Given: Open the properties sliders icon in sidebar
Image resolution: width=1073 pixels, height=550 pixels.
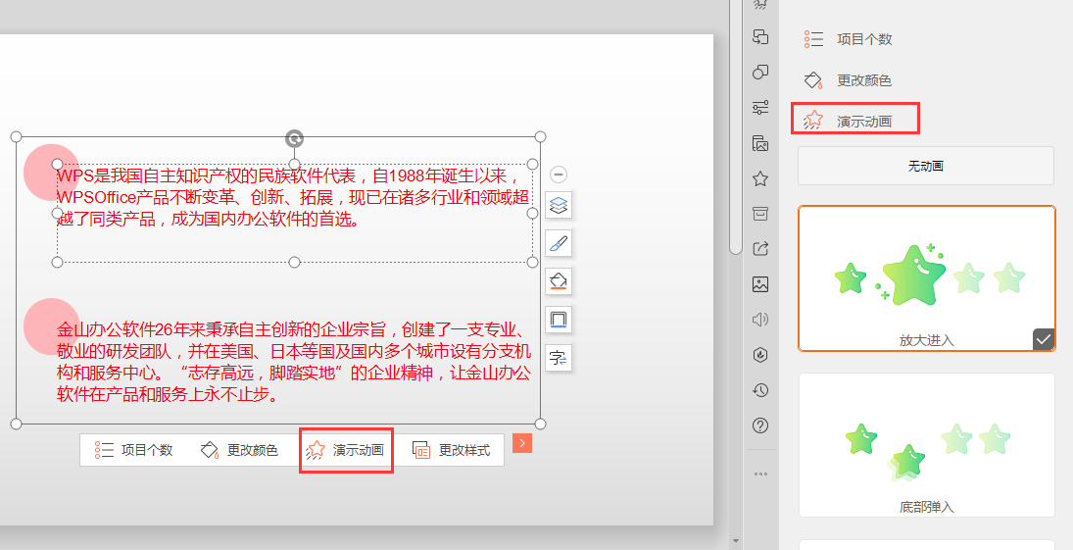Looking at the screenshot, I should click(x=760, y=108).
